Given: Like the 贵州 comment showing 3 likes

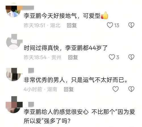Looking at the screenshot, I should coord(112,57).
